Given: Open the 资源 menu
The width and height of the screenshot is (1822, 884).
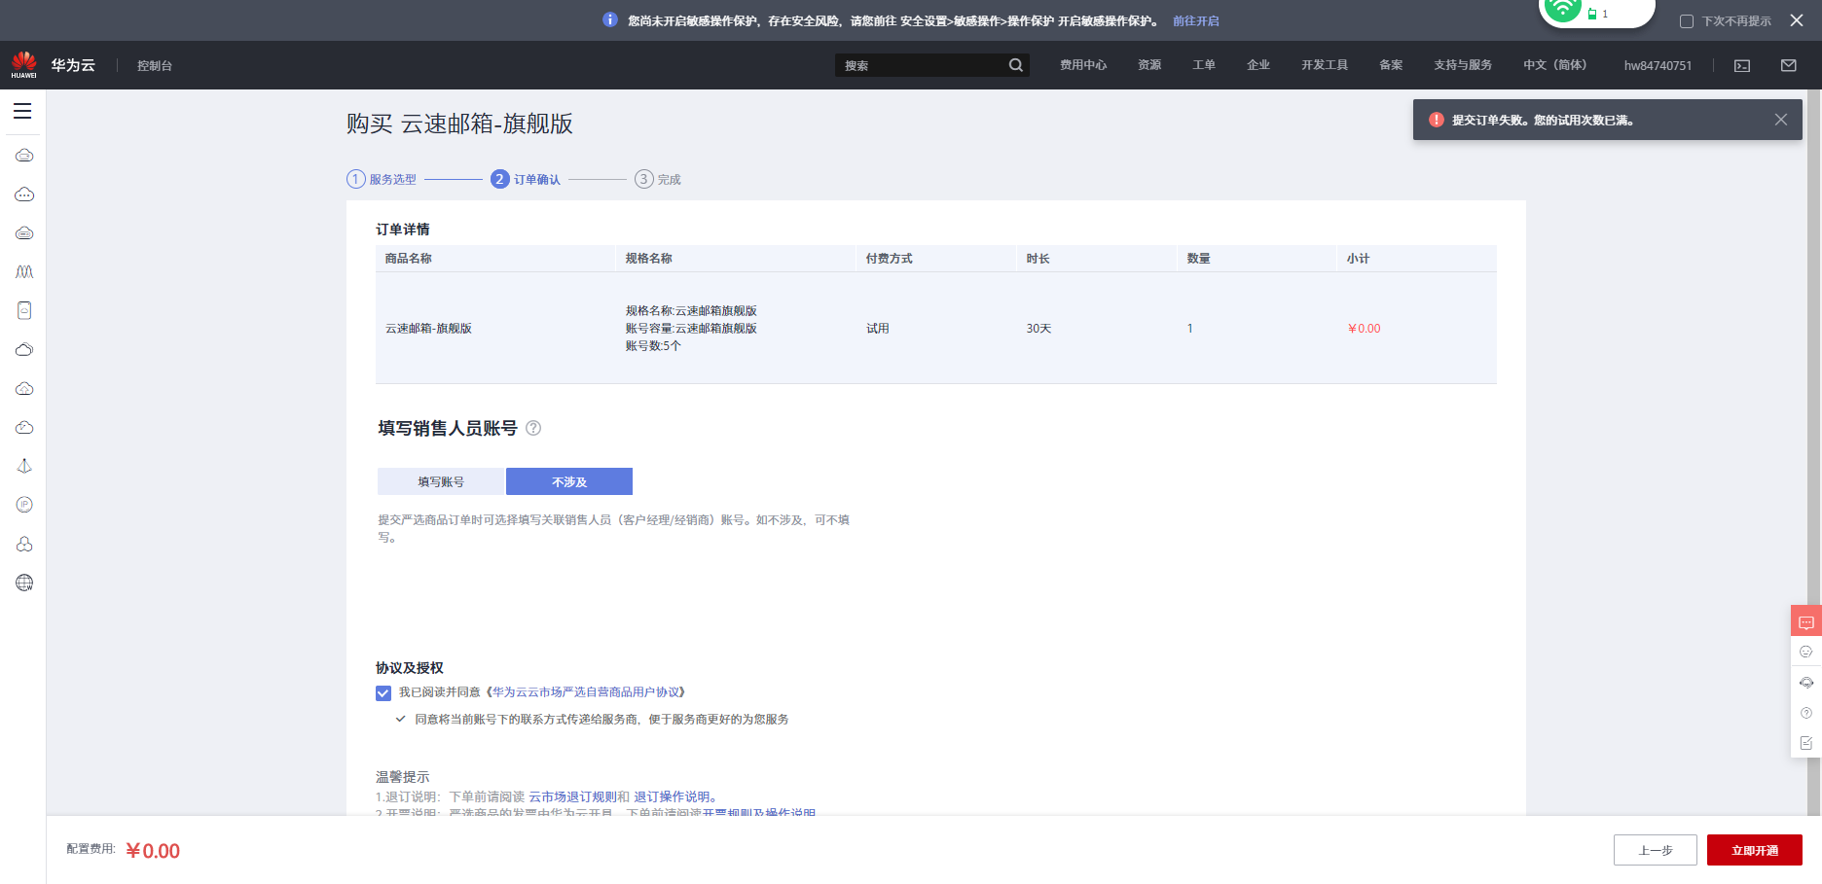Looking at the screenshot, I should click(1149, 65).
